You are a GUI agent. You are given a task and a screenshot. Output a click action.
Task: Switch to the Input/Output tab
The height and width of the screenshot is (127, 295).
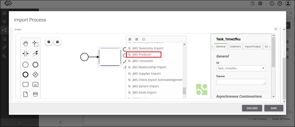point(253,47)
